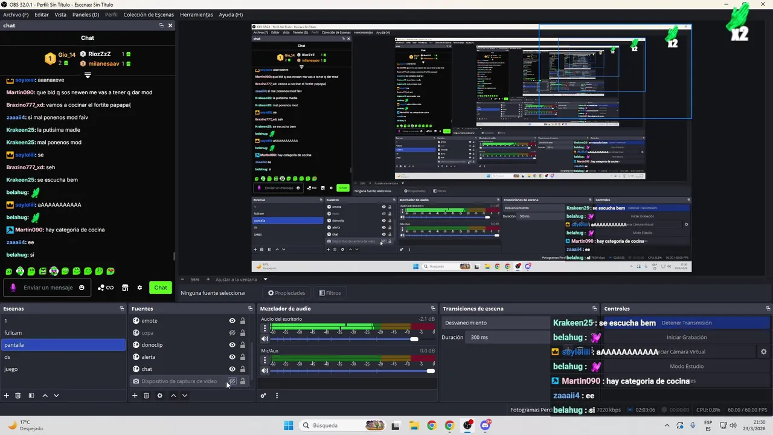Open advanced audio properties gears icon

pos(263,396)
